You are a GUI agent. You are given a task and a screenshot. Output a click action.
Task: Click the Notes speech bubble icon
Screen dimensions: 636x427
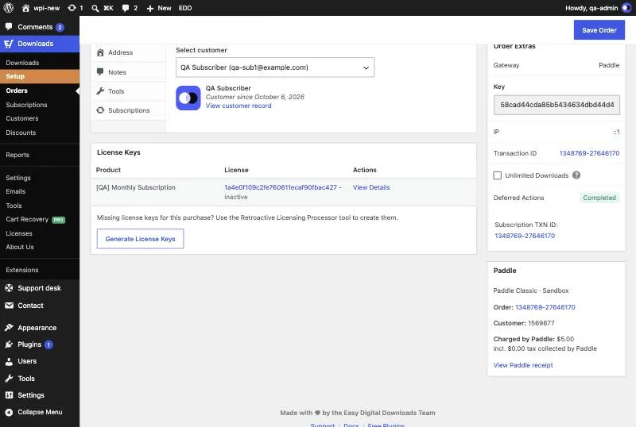(x=100, y=71)
